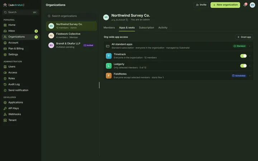Select Northwind Survey Co. in list
Screen dimensions: 258x161
[71, 26]
